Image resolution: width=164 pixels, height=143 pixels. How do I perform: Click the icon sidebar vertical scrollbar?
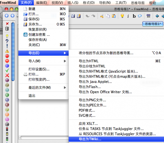[13, 52]
